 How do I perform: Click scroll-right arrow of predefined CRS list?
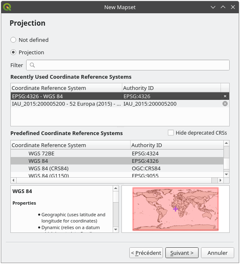click(x=221, y=180)
